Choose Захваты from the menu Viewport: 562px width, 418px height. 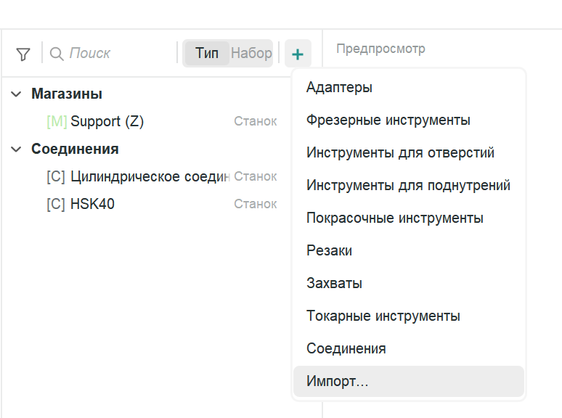tap(409, 283)
